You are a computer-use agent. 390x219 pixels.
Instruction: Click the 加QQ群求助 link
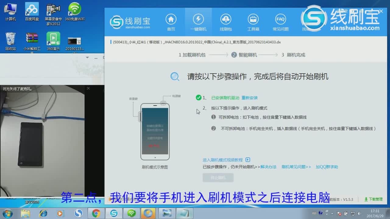pyautogui.click(x=327, y=167)
